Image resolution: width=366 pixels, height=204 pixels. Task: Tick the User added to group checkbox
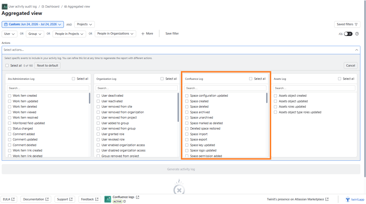(x=98, y=123)
